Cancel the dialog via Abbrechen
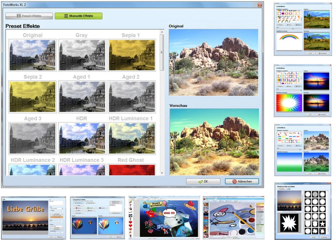334x240 pixels. click(x=241, y=181)
